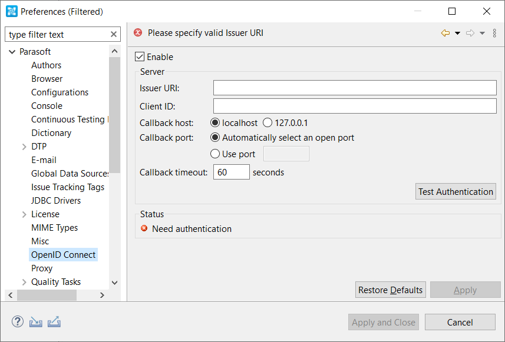This screenshot has width=505, height=342.
Task: Open the preferences view menu
Action: click(x=494, y=33)
